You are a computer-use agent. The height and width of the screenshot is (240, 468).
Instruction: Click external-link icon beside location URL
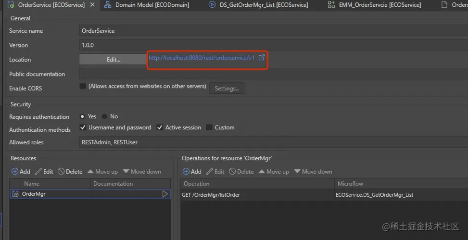pos(262,57)
